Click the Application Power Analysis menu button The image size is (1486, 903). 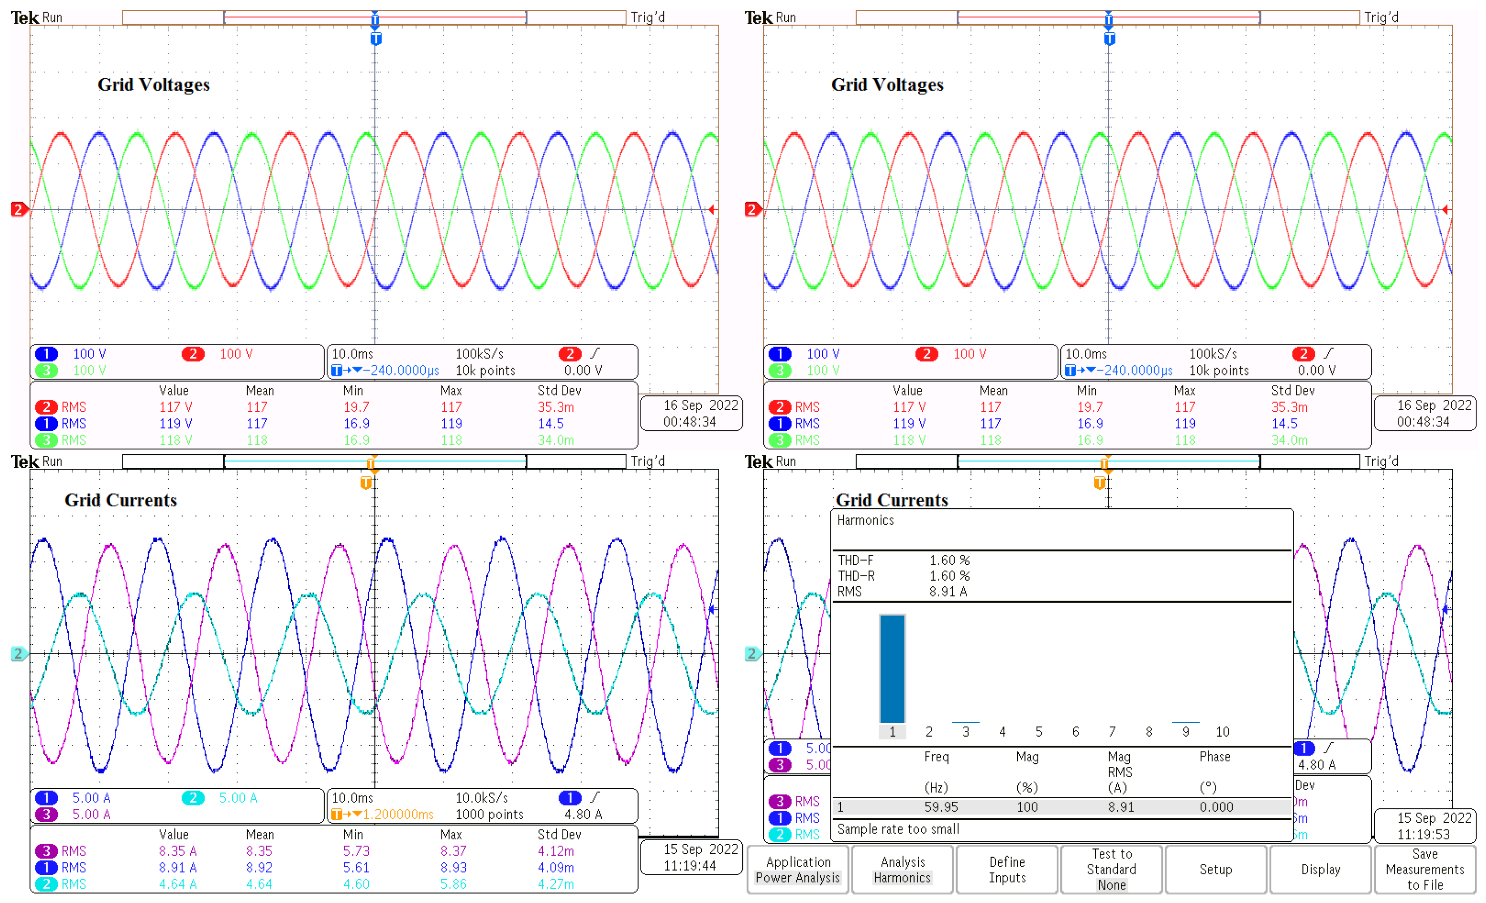pyautogui.click(x=797, y=869)
